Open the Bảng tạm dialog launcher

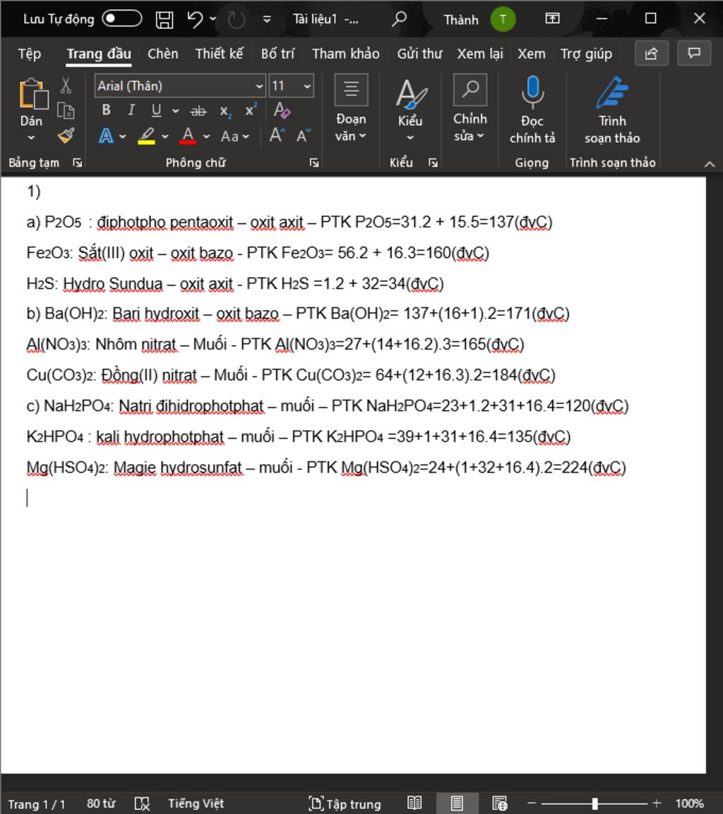[x=77, y=163]
